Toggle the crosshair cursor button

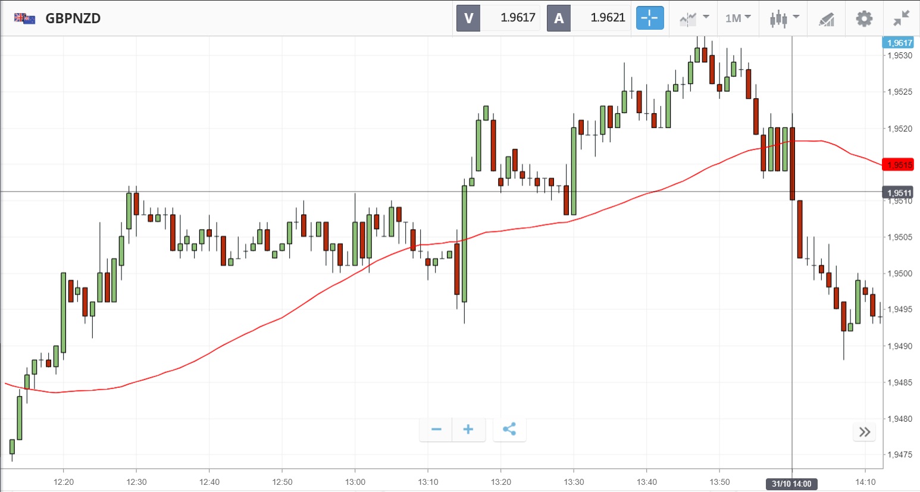(650, 18)
